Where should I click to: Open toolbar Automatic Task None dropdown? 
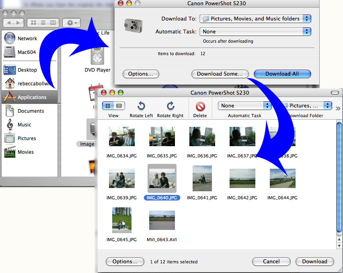coord(244,105)
